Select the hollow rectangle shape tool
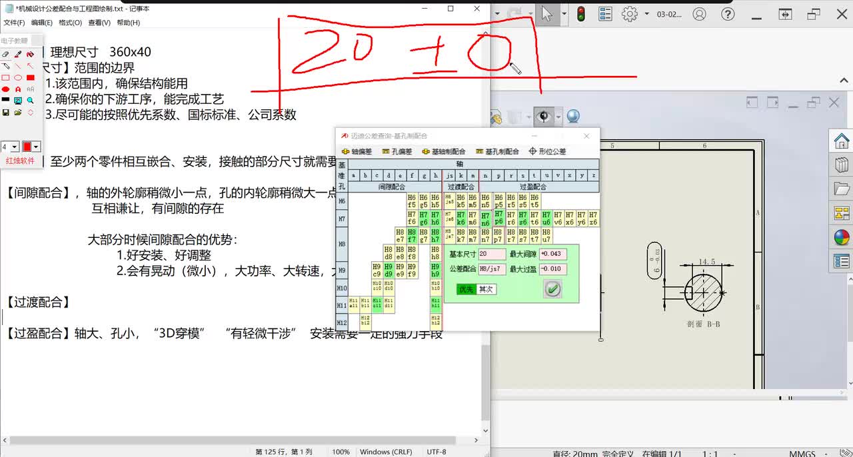Screen dimensions: 853x457 5,77
